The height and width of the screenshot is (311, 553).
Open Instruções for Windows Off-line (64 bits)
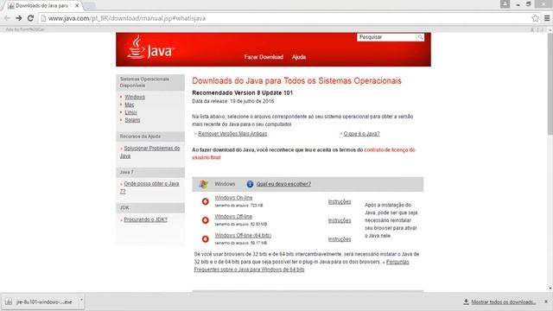[x=340, y=239]
